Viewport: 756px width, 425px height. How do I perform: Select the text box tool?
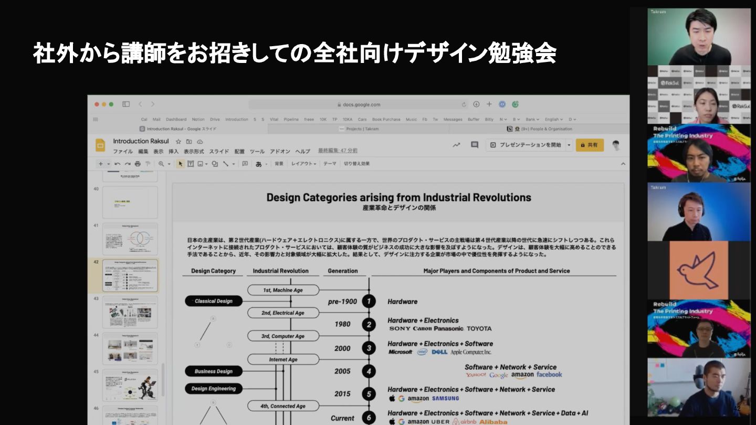point(191,164)
